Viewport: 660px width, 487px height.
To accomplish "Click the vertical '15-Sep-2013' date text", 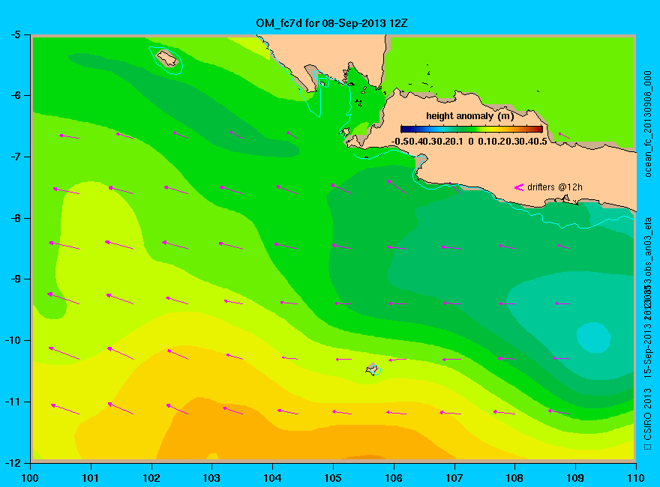I will [648, 351].
